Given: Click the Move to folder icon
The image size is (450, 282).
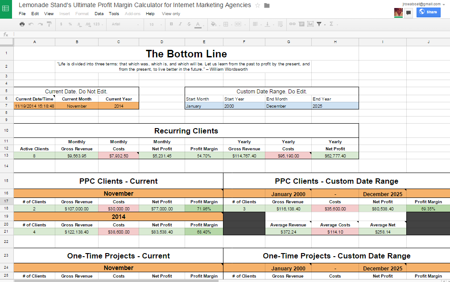Looking at the screenshot, I should (x=267, y=5).
